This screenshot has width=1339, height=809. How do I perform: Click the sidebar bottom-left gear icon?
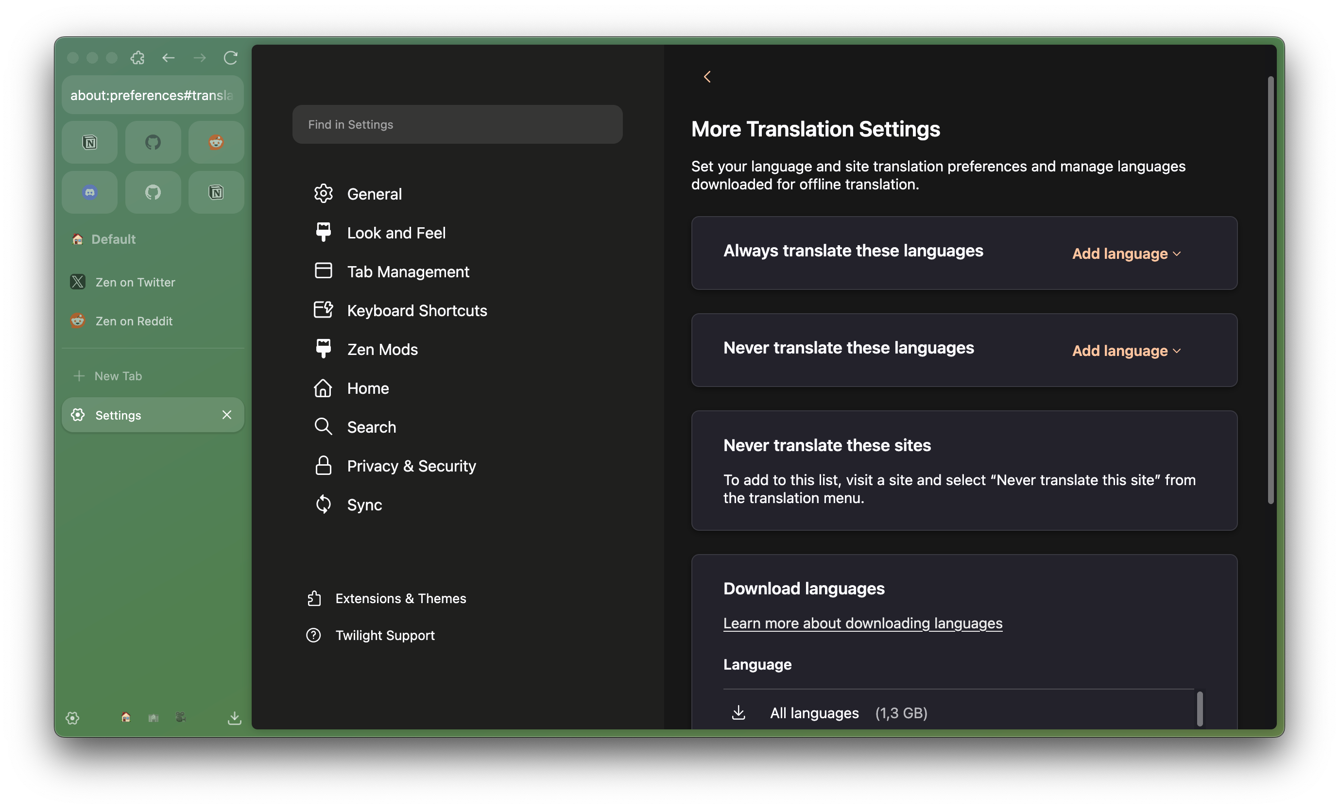tap(72, 718)
